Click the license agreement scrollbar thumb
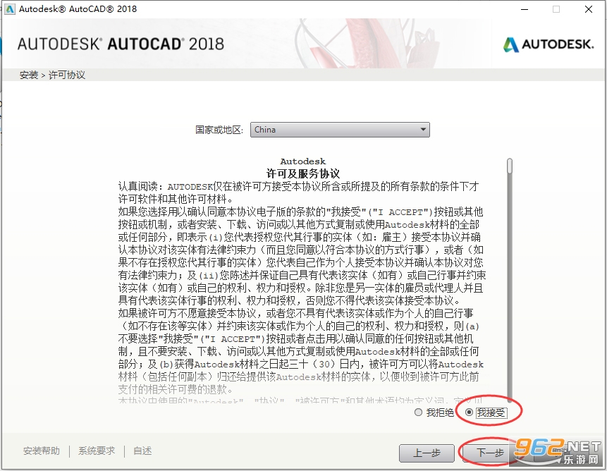Image resolution: width=607 pixels, height=471 pixels. click(x=510, y=166)
